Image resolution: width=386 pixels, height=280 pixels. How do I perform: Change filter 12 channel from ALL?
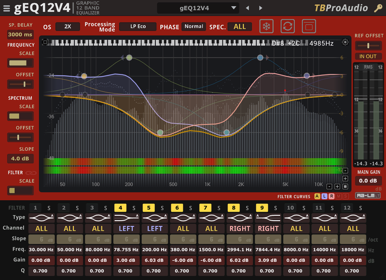(x=353, y=229)
